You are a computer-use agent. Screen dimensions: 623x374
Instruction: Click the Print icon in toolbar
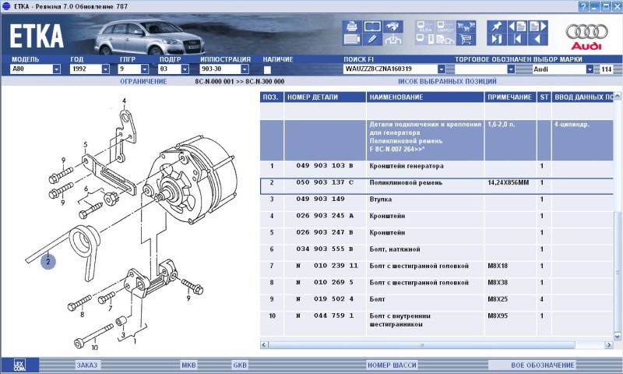[352, 26]
